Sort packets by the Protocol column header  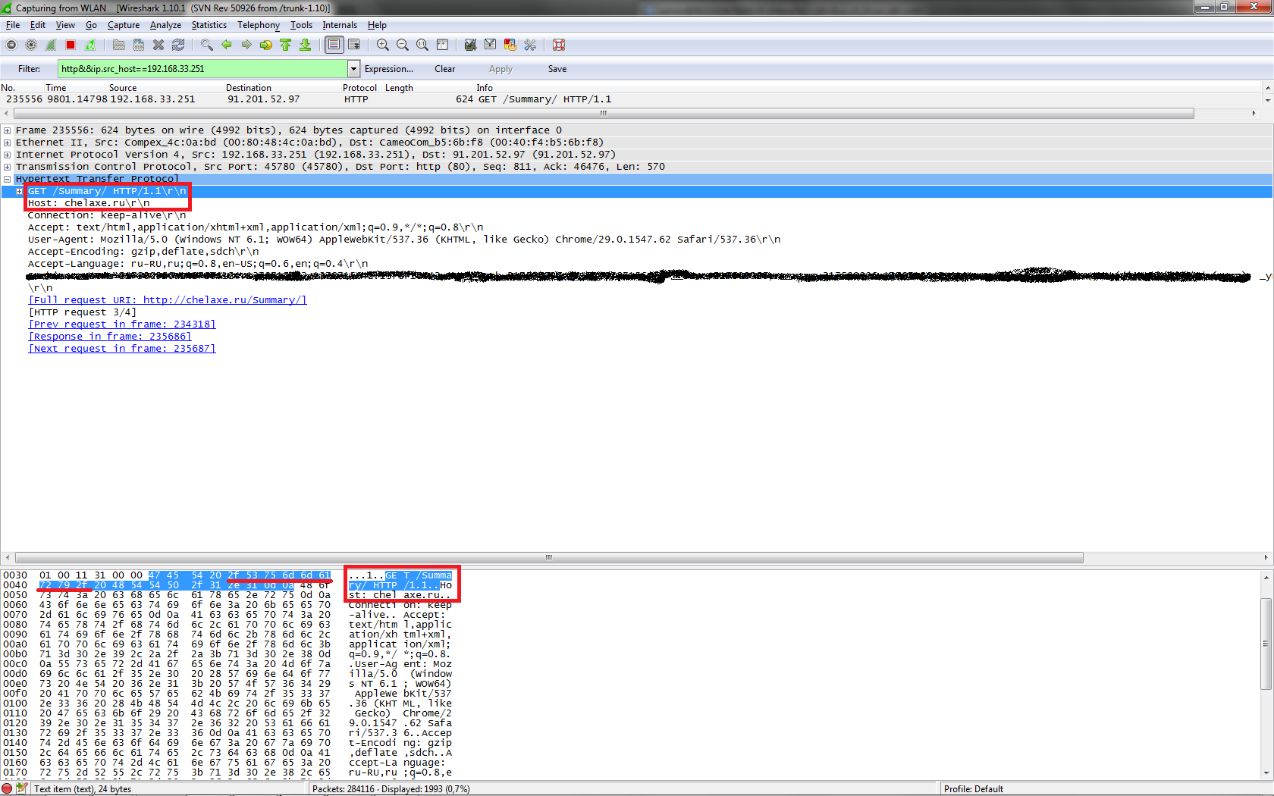pos(359,88)
